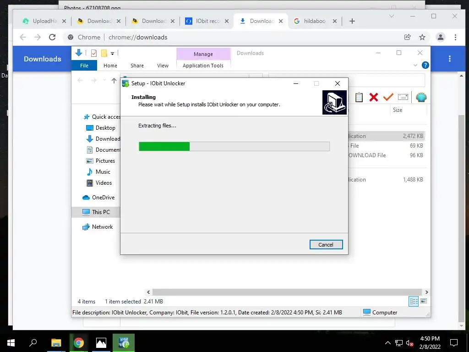Select This PC in navigation pane
This screenshot has width=469, height=352.
pos(96,212)
